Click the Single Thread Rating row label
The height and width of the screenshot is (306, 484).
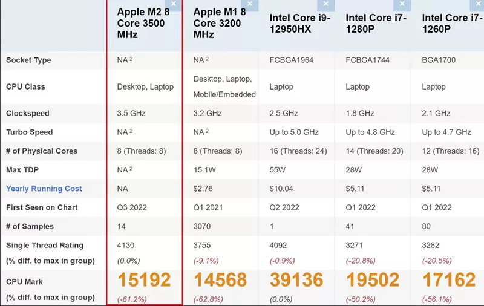point(45,245)
